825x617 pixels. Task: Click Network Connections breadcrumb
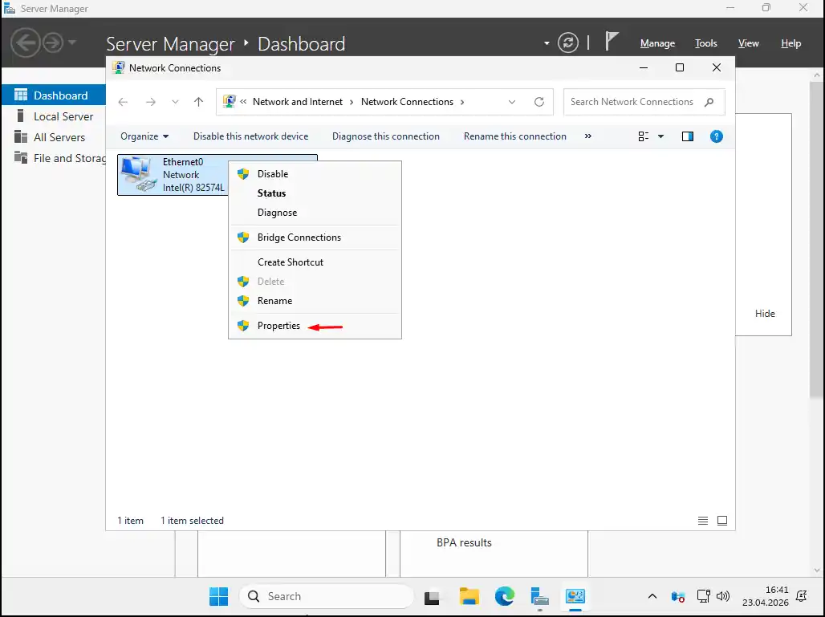[x=407, y=102]
